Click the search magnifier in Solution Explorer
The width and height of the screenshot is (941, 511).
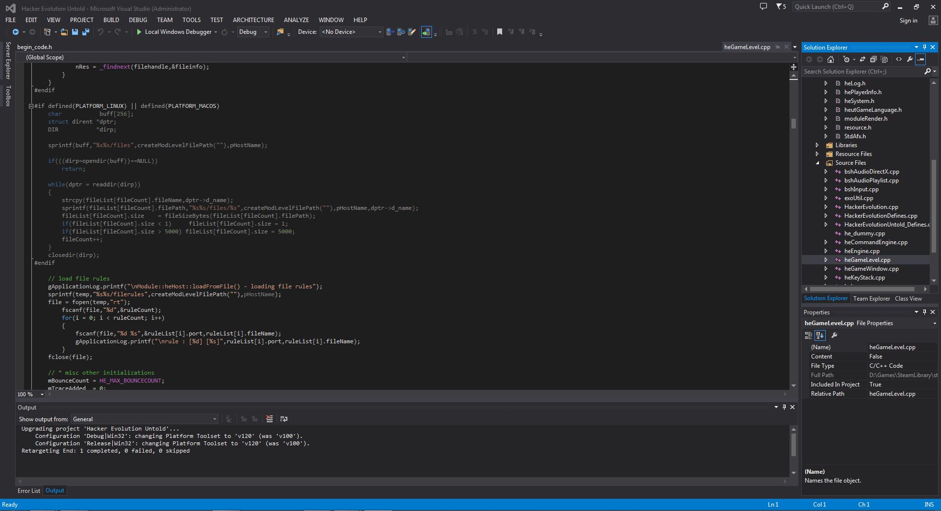point(927,72)
